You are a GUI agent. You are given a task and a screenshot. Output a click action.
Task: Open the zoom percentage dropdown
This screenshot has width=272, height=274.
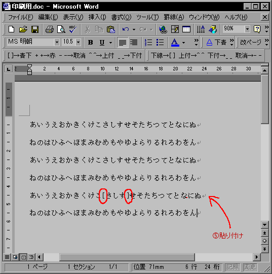pos(247,29)
